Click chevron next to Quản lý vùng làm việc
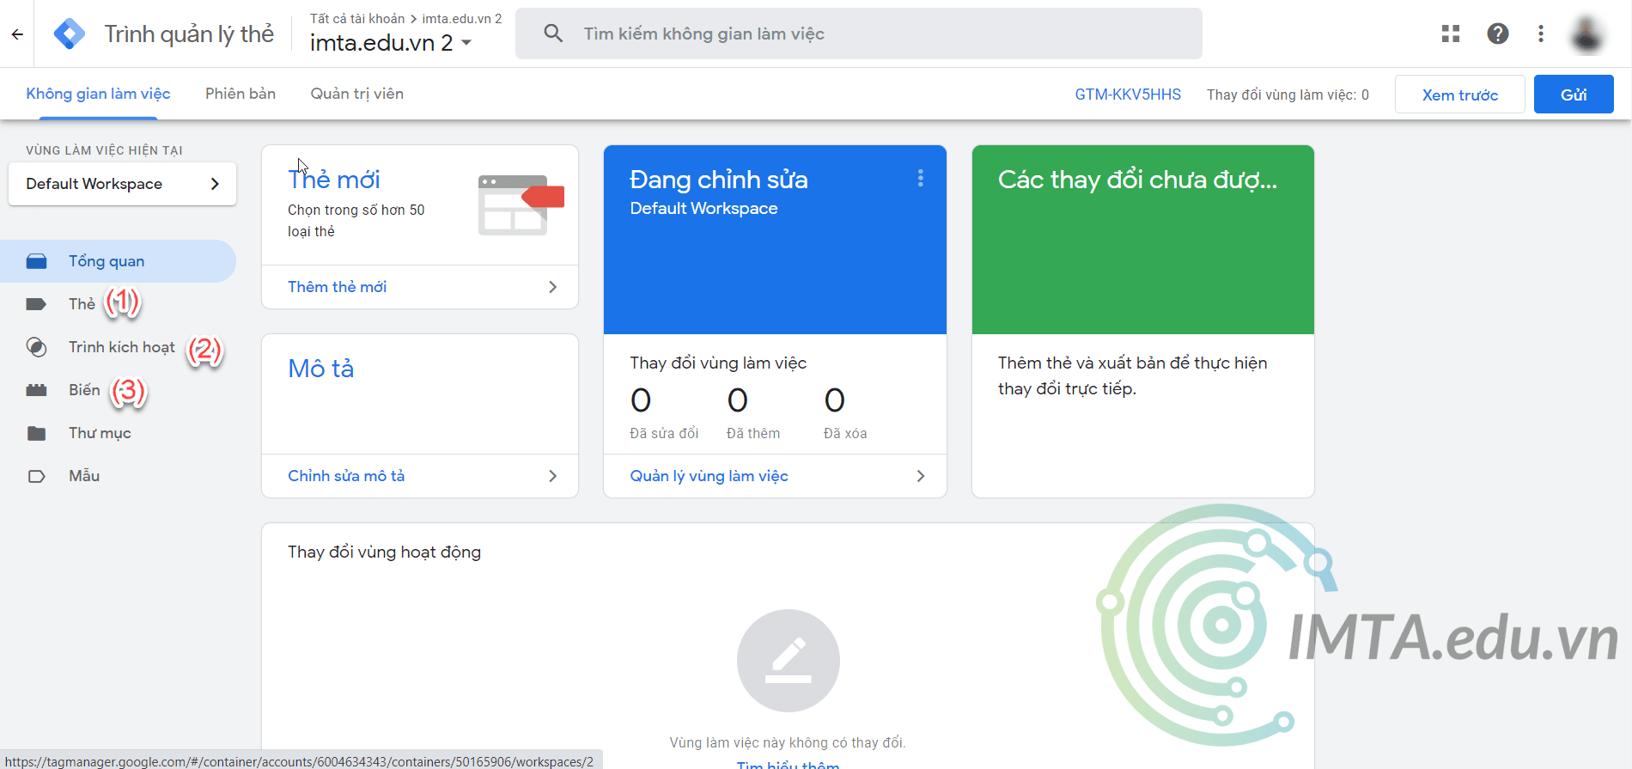Image resolution: width=1632 pixels, height=769 pixels. pyautogui.click(x=920, y=476)
